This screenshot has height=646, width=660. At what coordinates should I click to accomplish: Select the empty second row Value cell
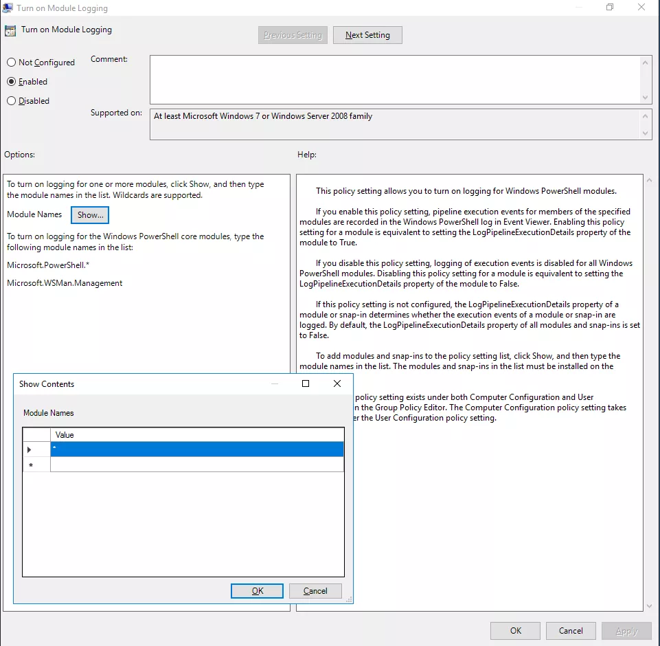[x=196, y=465]
